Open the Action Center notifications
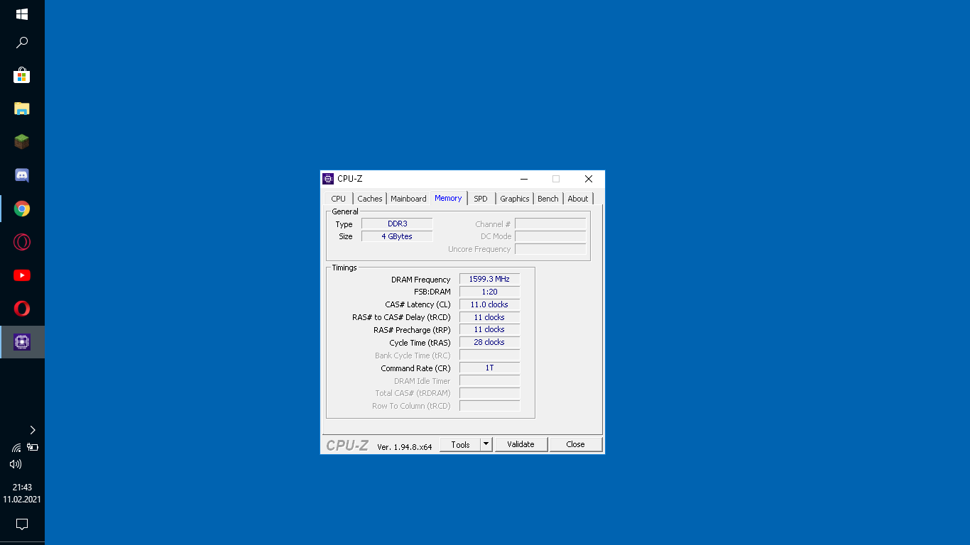 [x=22, y=524]
